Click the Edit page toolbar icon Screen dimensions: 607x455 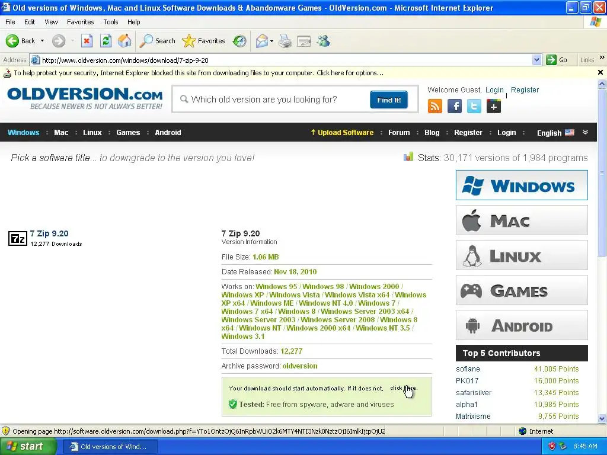304,41
